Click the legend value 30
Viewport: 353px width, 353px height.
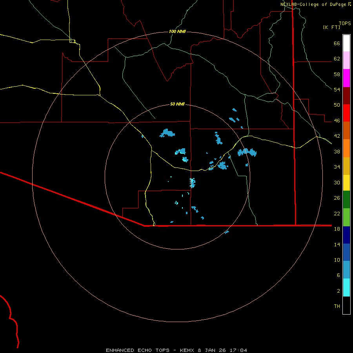pyautogui.click(x=337, y=182)
